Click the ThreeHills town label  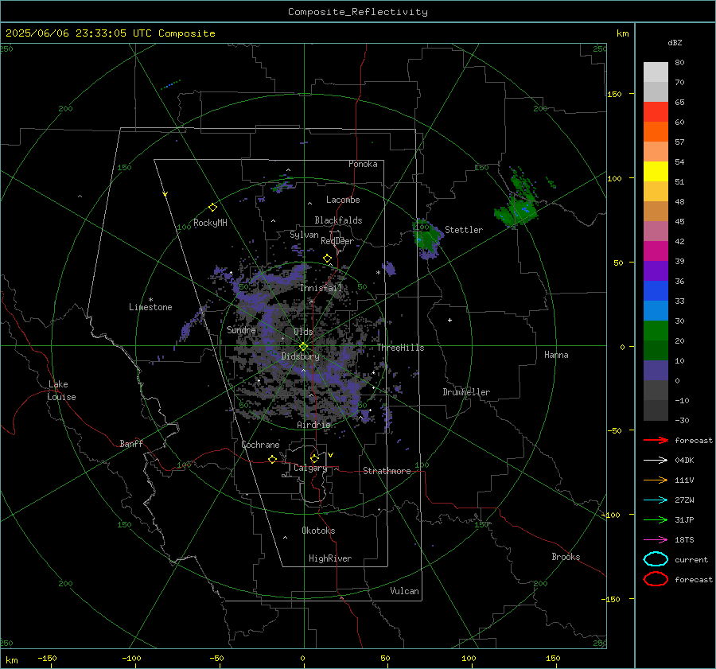pos(400,348)
